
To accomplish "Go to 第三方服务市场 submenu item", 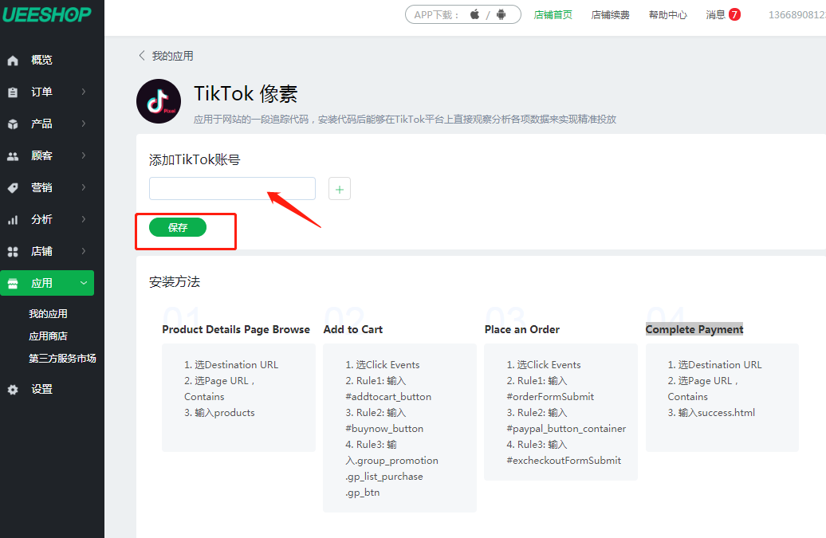I will [62, 359].
